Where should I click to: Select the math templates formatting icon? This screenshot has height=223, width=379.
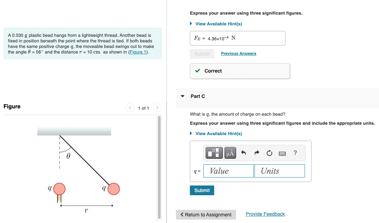tap(213, 153)
